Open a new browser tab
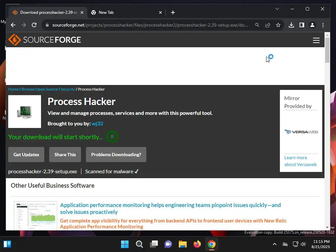The height and width of the screenshot is (252, 336). [x=173, y=12]
